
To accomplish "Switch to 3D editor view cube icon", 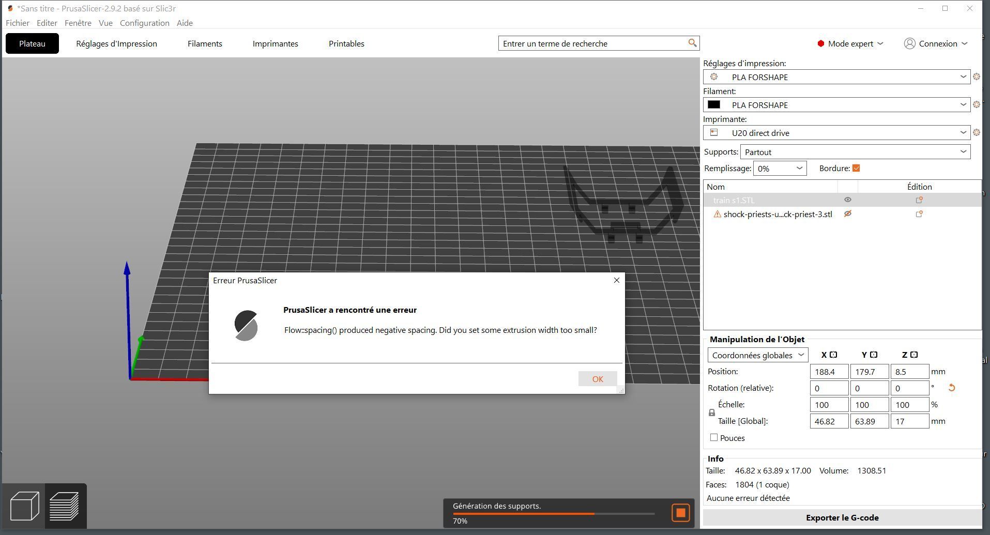I will tap(24, 506).
